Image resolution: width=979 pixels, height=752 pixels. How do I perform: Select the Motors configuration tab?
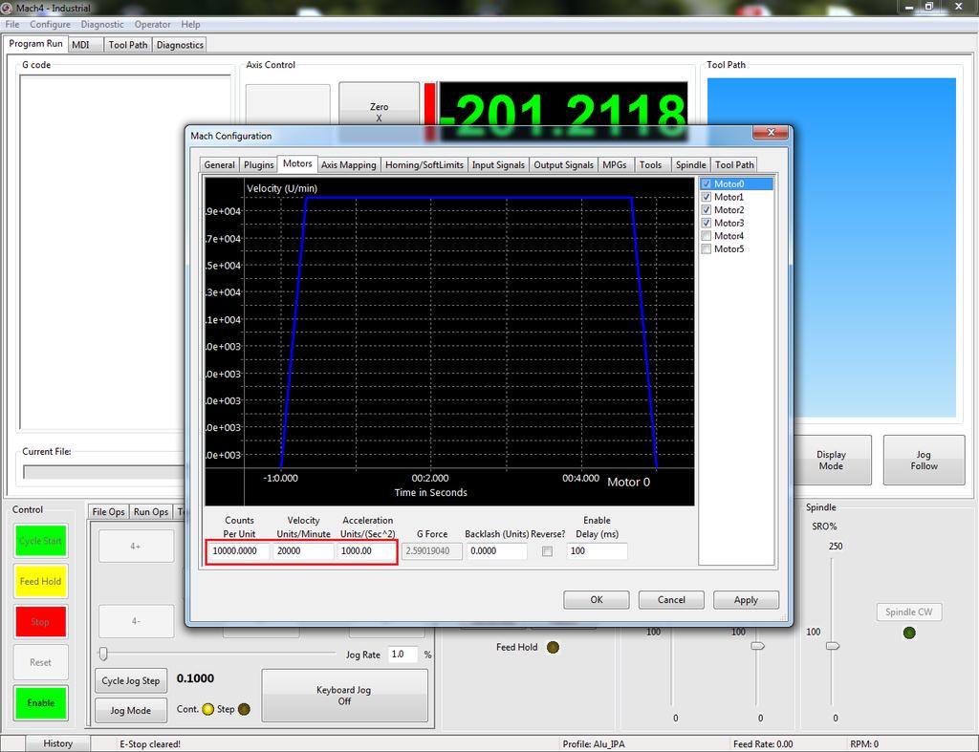297,163
